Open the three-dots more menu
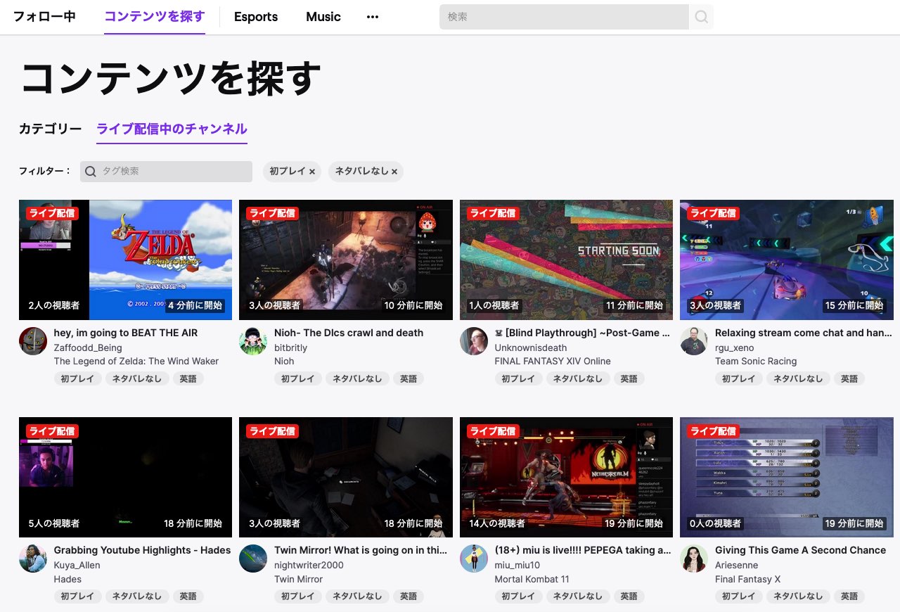 tap(373, 17)
